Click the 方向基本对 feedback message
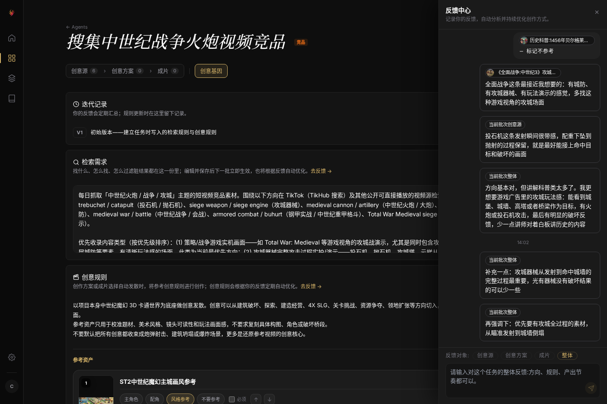The width and height of the screenshot is (607, 404). 540,200
